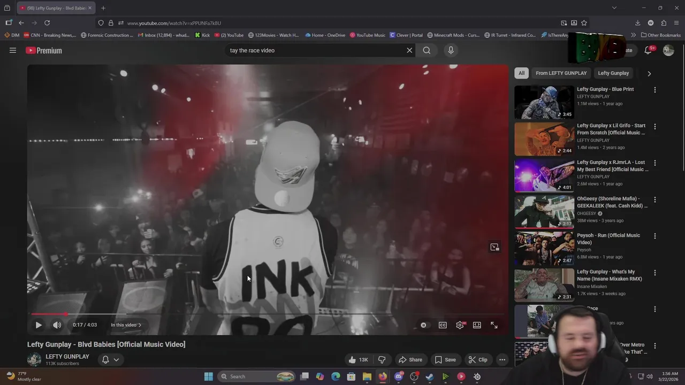Open File Explorer from the taskbar

pyautogui.click(x=367, y=376)
